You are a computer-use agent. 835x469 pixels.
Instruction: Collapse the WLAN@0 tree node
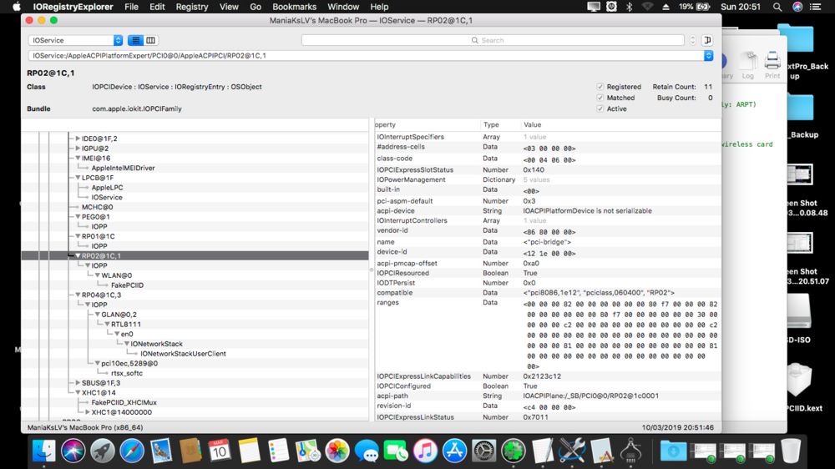(98, 275)
